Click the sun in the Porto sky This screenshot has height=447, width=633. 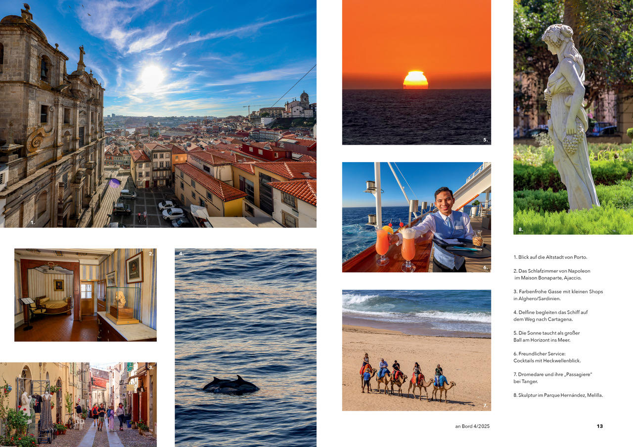click(x=151, y=75)
